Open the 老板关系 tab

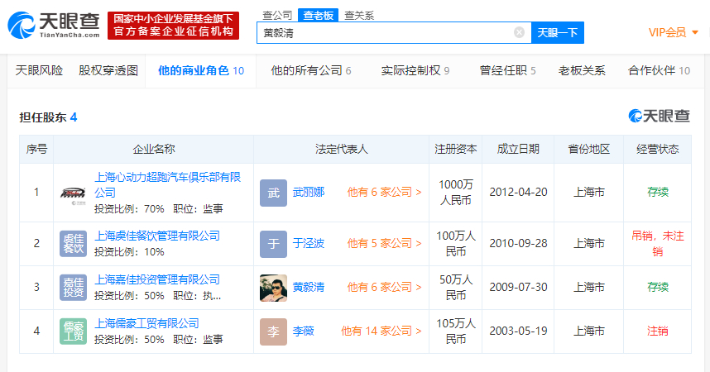582,70
